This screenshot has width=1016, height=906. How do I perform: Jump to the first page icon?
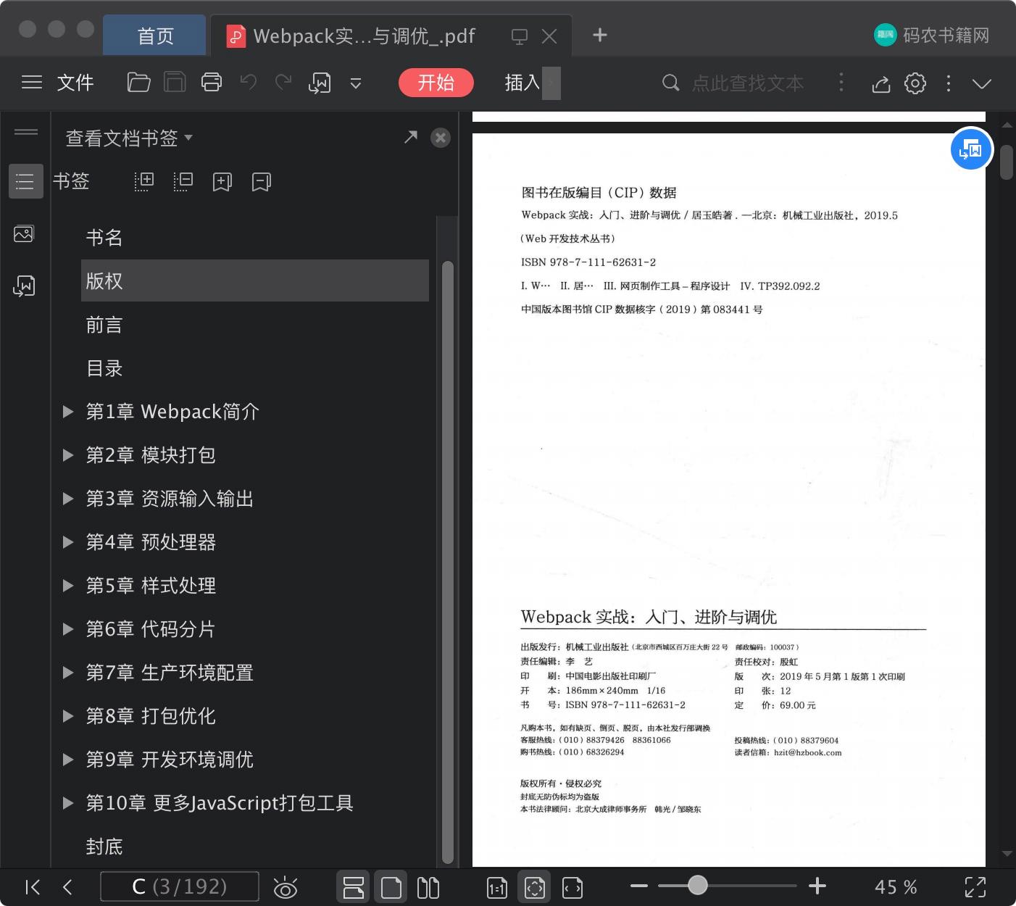(33, 887)
